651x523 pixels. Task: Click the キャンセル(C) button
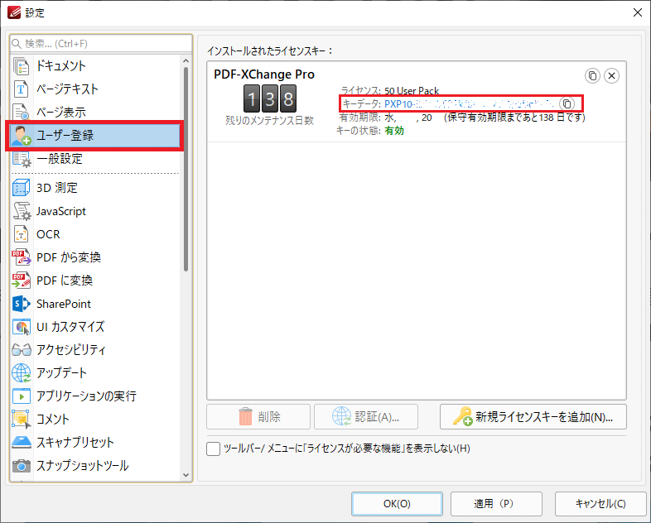600,504
